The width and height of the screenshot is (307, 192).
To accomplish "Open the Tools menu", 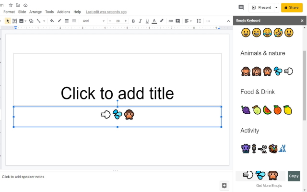I will coord(49,12).
